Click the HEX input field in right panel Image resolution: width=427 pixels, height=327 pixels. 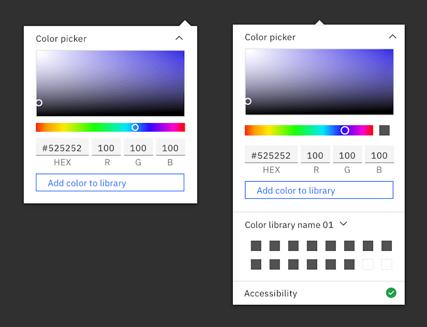click(x=271, y=154)
